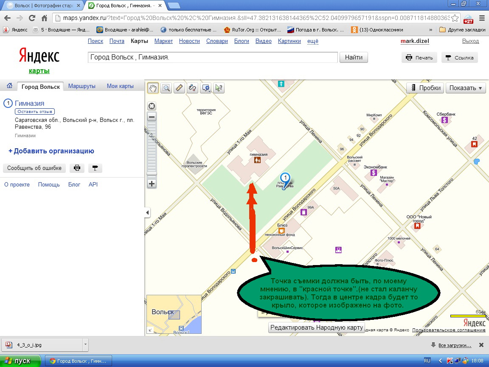
Task: Open the Показать layers dropdown
Action: pyautogui.click(x=466, y=88)
